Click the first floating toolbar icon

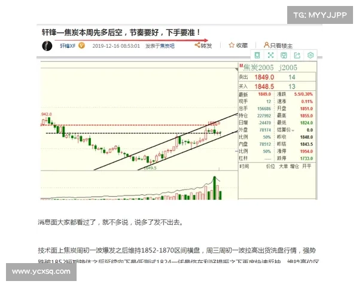coord(257,55)
